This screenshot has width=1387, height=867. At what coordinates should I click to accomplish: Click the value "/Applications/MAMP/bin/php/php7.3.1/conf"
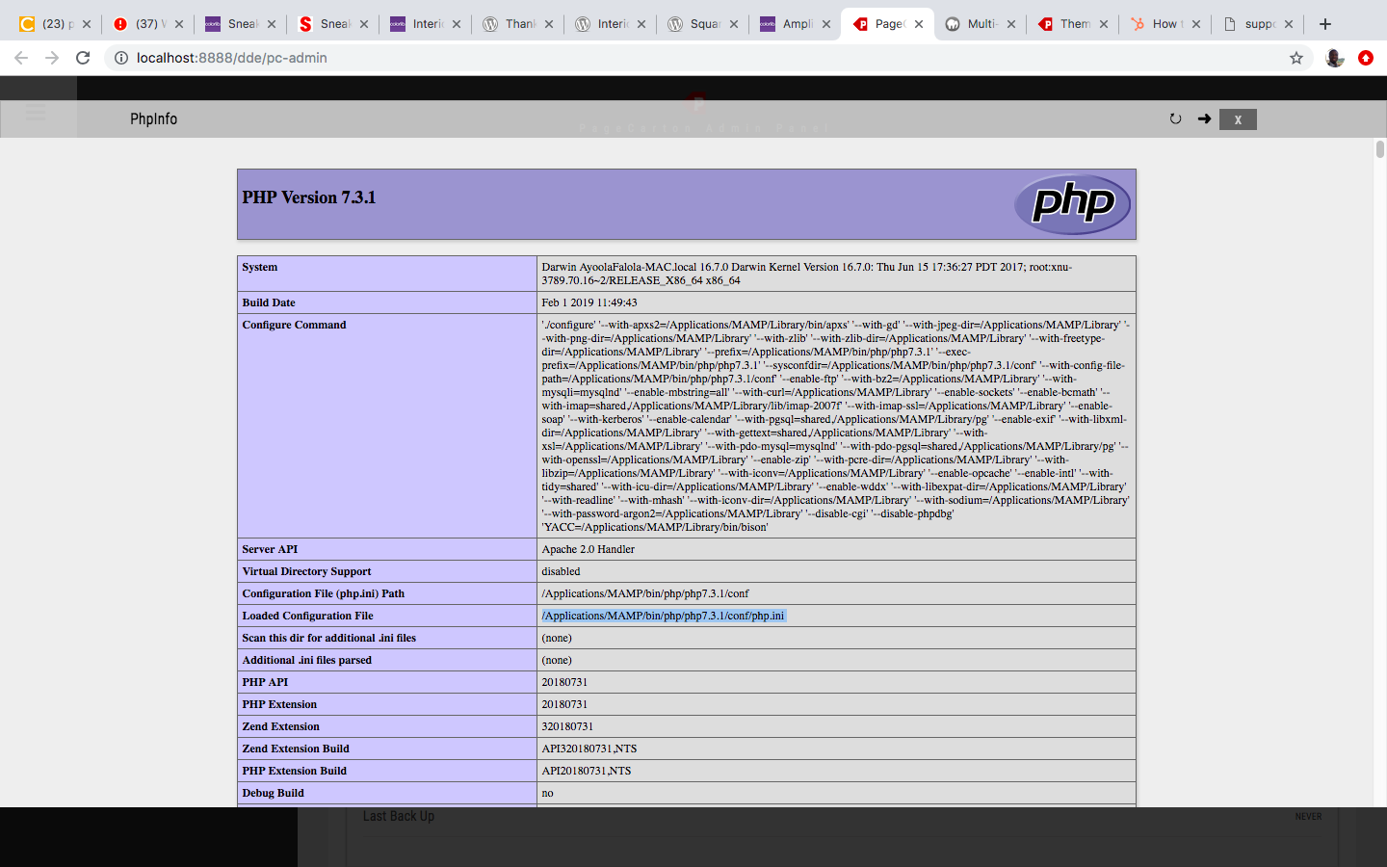coord(645,593)
